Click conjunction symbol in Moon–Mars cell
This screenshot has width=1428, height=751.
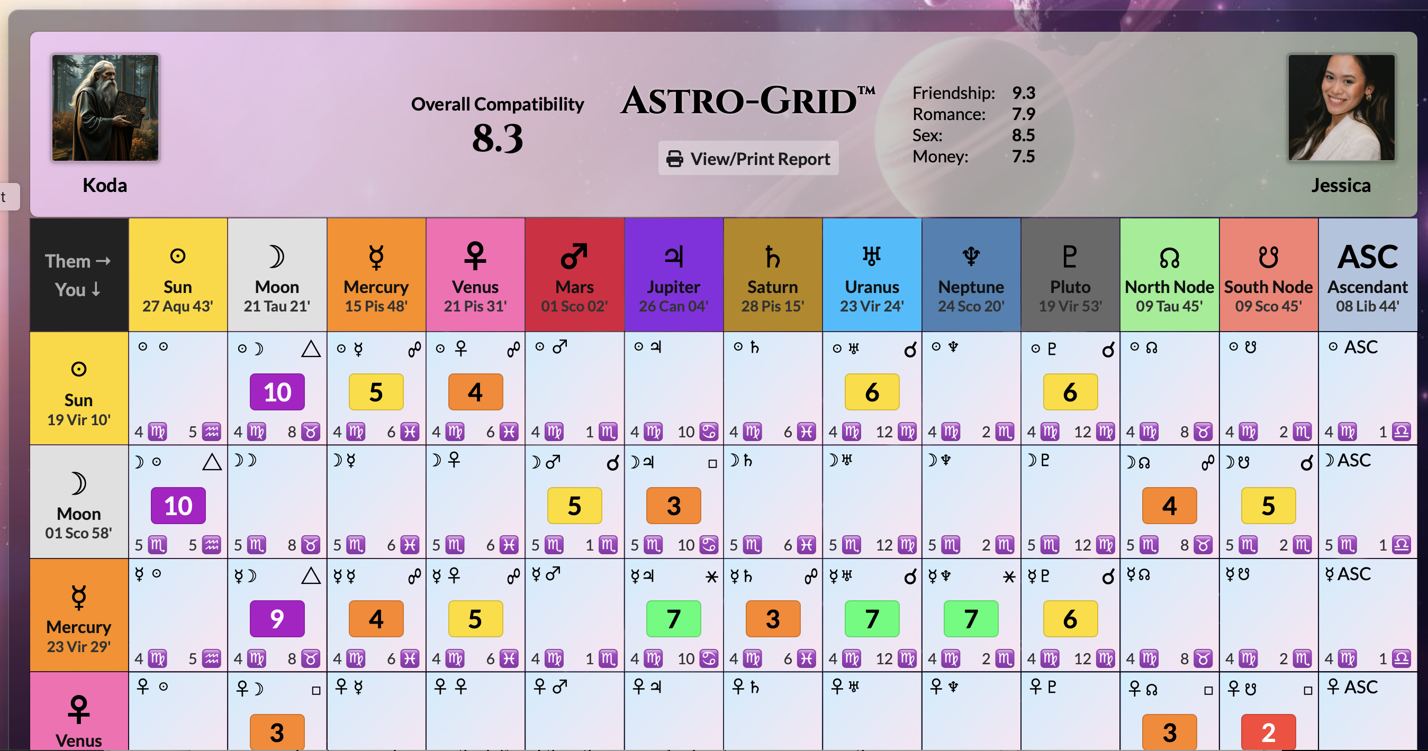click(612, 462)
